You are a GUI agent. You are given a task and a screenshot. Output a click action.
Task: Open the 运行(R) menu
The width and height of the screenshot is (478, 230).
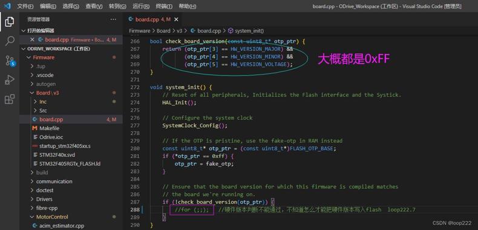141,6
